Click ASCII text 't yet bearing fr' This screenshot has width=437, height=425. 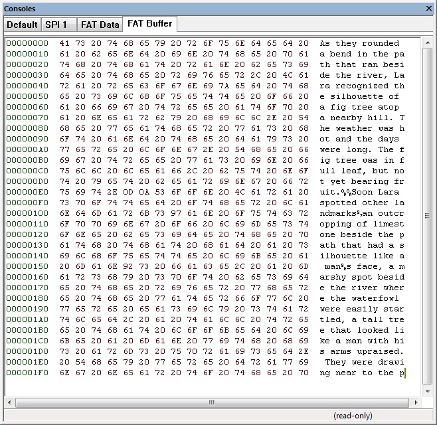[x=362, y=181]
